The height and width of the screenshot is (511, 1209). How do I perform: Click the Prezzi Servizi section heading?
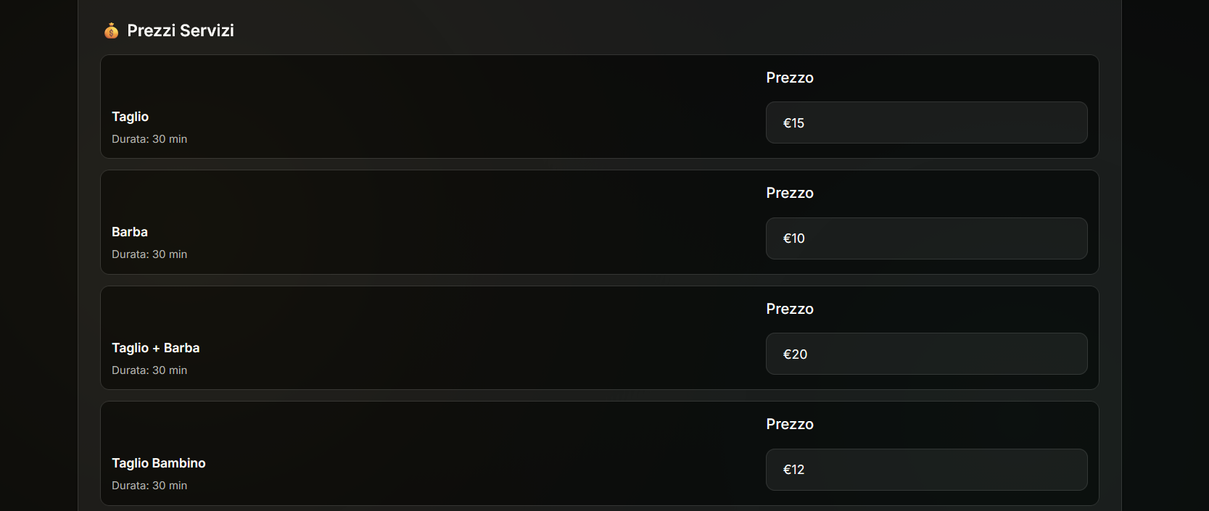coord(180,30)
